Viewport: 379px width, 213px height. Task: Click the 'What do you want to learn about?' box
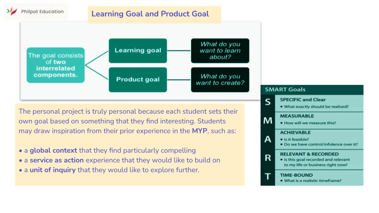click(x=220, y=51)
